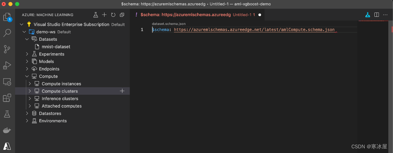Open the Extensions view icon
The width and height of the screenshot is (393, 153).
tap(7, 98)
